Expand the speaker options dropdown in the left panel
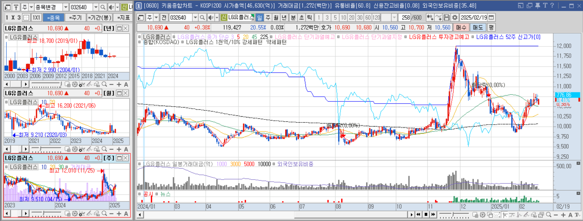 [117, 7]
